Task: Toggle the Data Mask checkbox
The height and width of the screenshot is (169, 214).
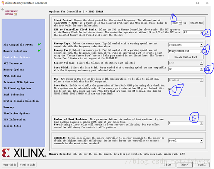Action: pyautogui.click(x=169, y=89)
